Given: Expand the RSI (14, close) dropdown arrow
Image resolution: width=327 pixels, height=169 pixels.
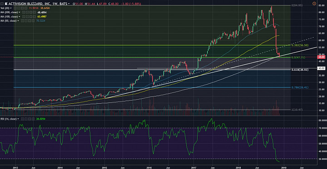Looking at the screenshot, I should pyautogui.click(x=18, y=119).
